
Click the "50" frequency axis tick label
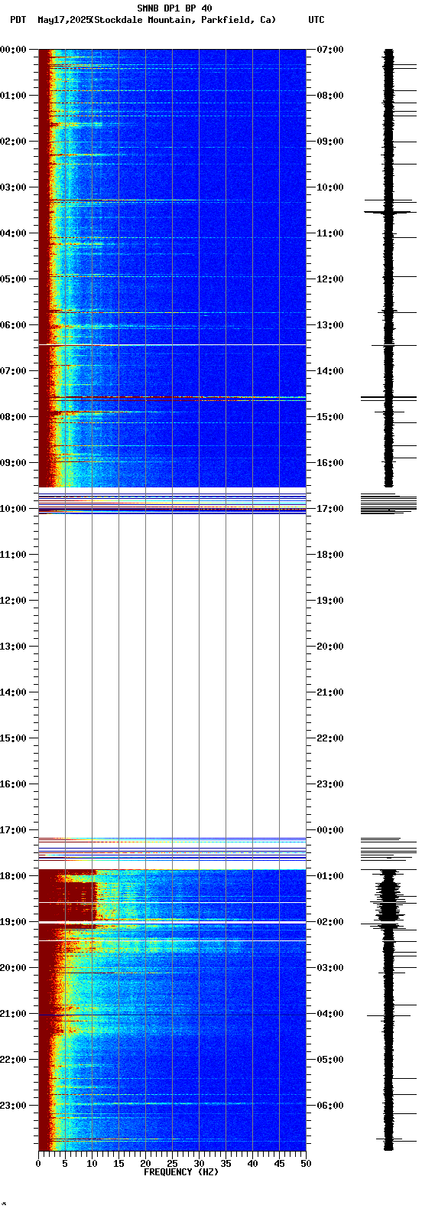click(306, 1164)
